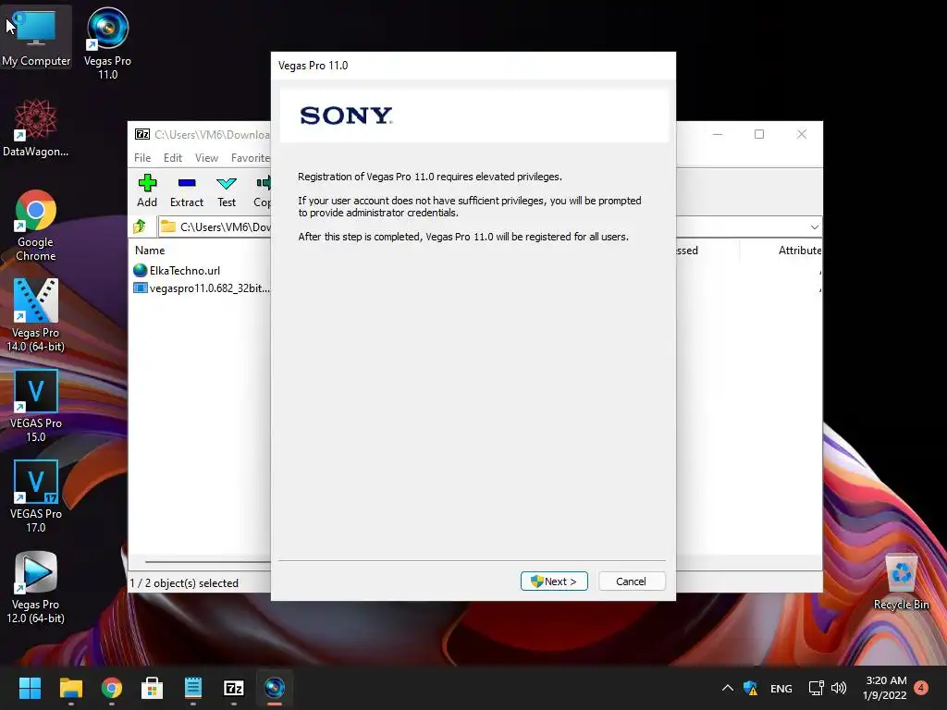Click the Copy icon in 7-Zip toolbar
The image size is (947, 710).
point(263,190)
